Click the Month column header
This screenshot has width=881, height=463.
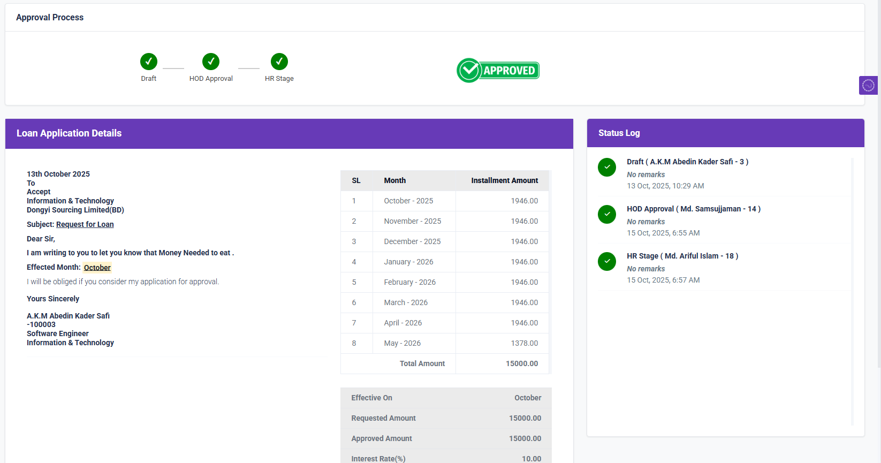click(x=394, y=180)
